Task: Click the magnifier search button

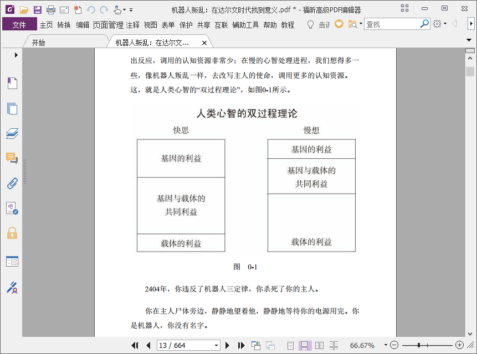Action: pyautogui.click(x=424, y=24)
